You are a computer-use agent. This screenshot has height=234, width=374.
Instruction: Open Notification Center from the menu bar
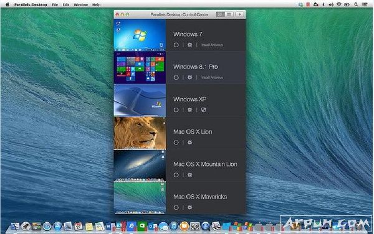tap(365, 4)
